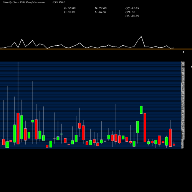
Task: Click the open price value 'O: 50.00'
Action: 70,8
